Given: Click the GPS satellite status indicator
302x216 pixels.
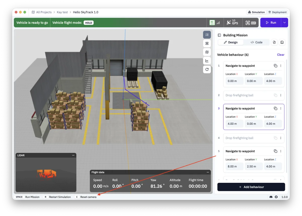Looking at the screenshot, I should point(232,23).
